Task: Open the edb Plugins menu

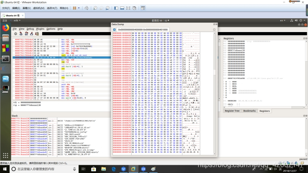Action: [x=40, y=29]
